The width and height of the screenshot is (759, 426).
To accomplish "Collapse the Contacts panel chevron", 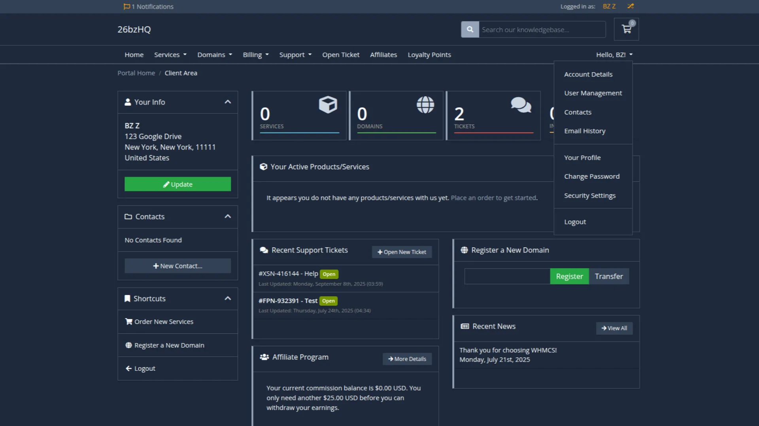I will click(x=228, y=217).
